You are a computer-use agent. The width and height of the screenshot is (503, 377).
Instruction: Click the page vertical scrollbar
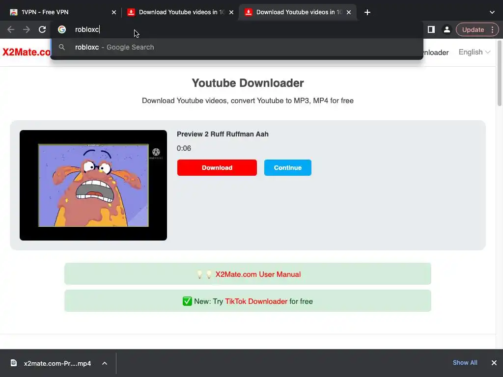coord(500,73)
